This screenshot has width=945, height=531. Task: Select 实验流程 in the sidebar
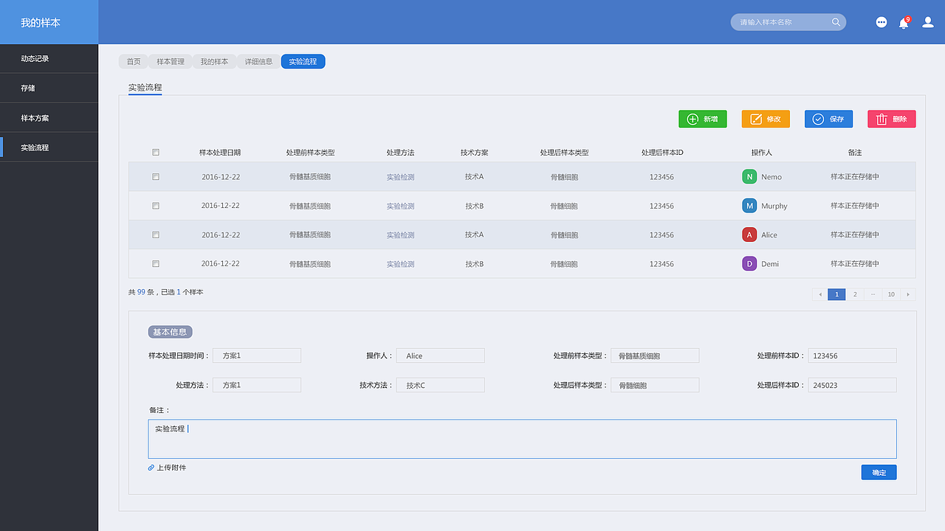point(49,147)
